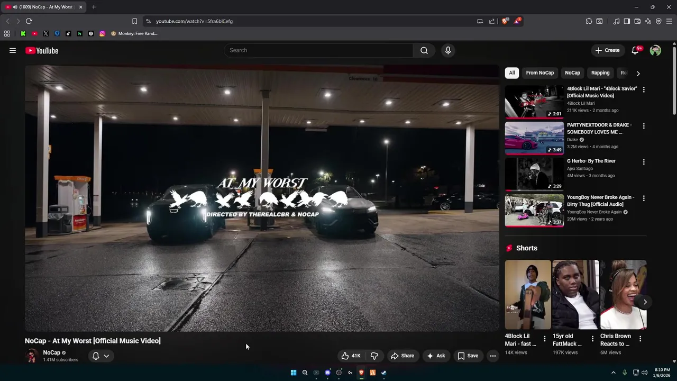The image size is (677, 381).
Task: Open Windows taskbar search icon
Action: pos(305,373)
